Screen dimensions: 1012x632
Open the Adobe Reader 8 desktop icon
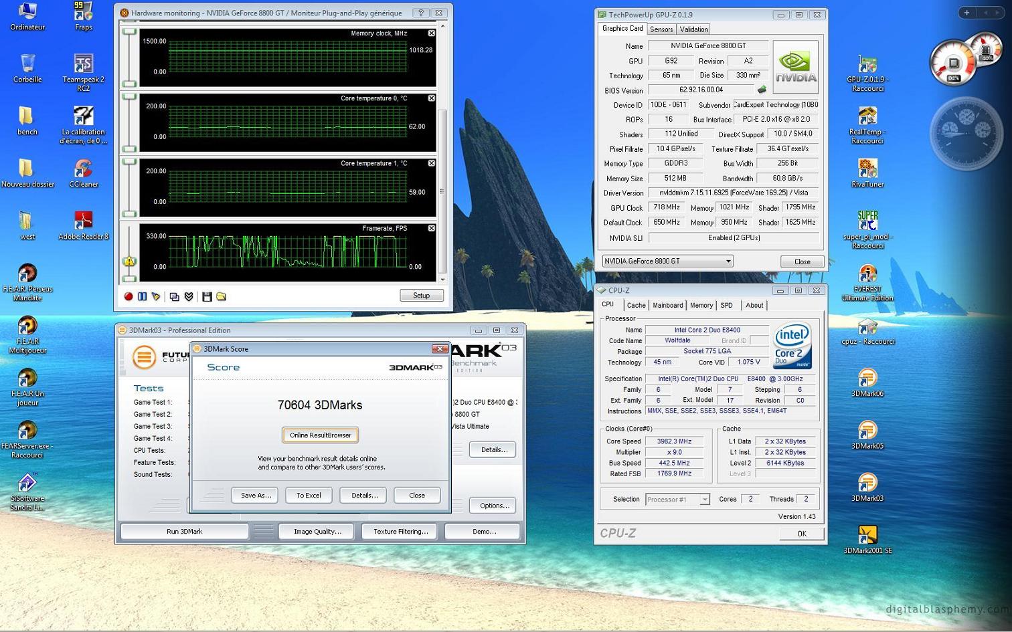tap(84, 225)
